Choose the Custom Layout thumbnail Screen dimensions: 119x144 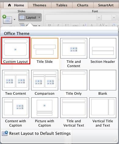(x=16, y=48)
